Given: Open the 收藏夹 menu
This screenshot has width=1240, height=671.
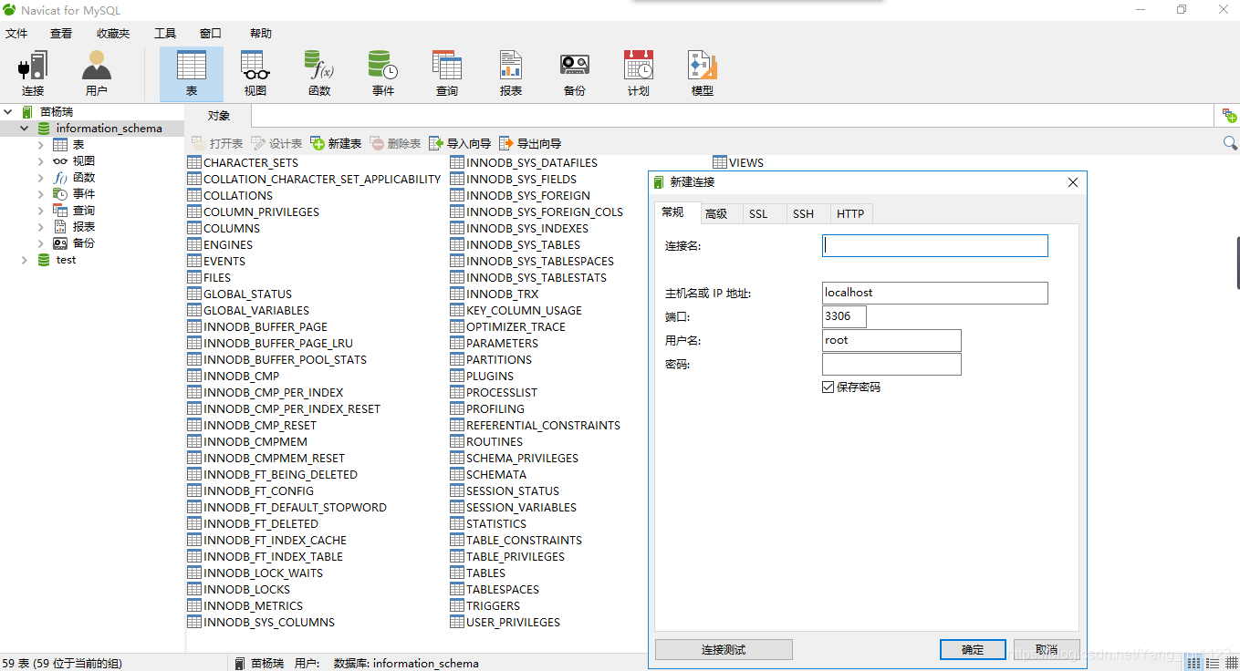Looking at the screenshot, I should click(113, 34).
